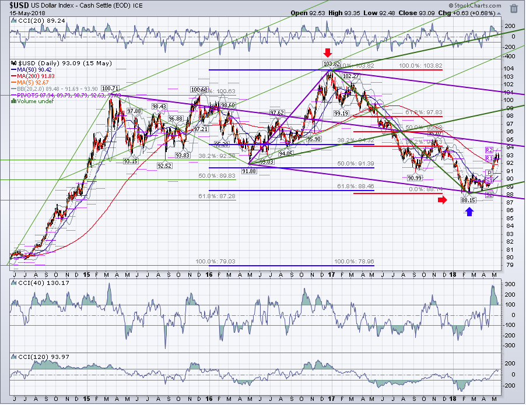The height and width of the screenshot is (405, 526).
Task: Click the CCI(40) panel icon
Action: point(14,283)
